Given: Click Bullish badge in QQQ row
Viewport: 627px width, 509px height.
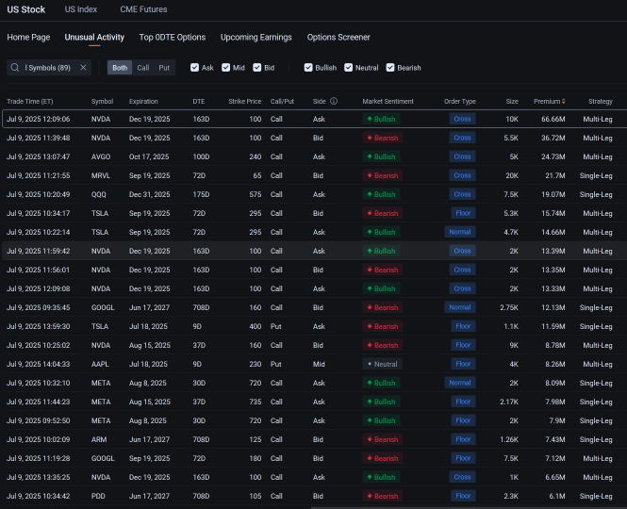Looking at the screenshot, I should (x=381, y=194).
